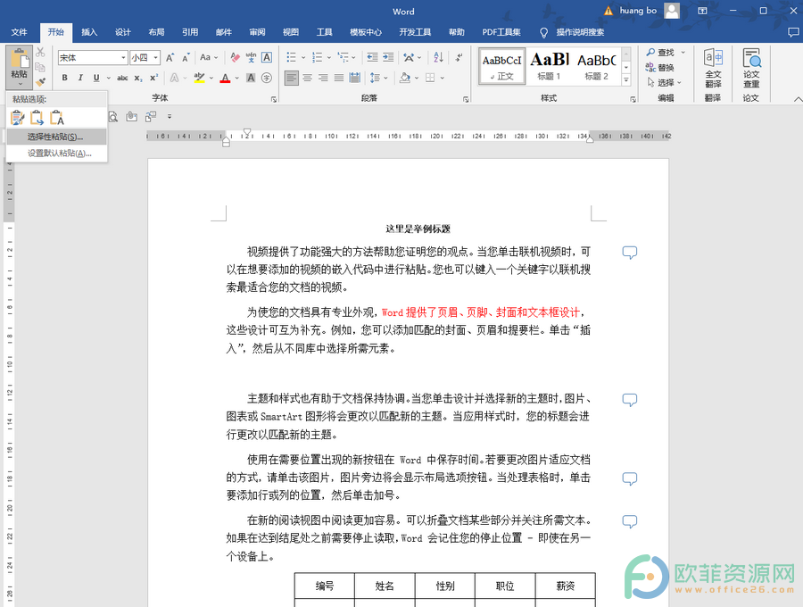Open the Font dialog launcher

click(274, 99)
